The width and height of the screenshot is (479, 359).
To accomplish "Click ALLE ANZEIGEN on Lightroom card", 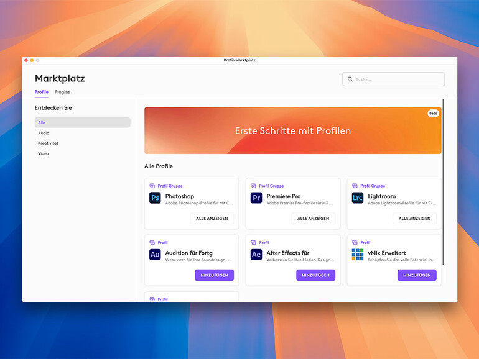I will [414, 219].
